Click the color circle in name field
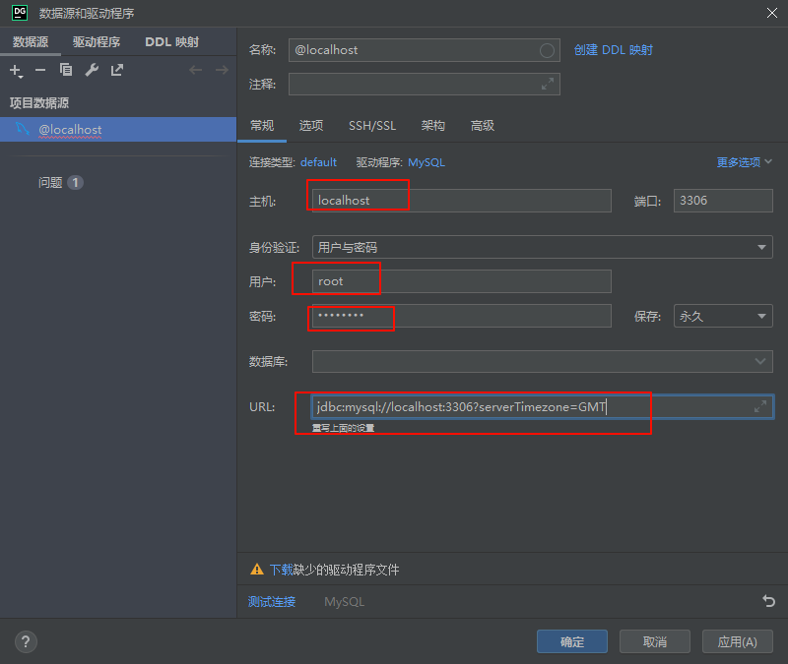Image resolution: width=788 pixels, height=664 pixels. pyautogui.click(x=547, y=50)
